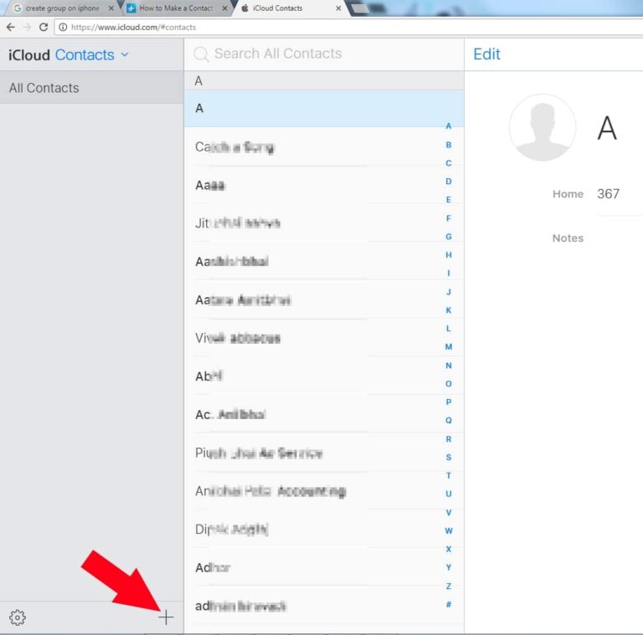The height and width of the screenshot is (635, 643).
Task: Jump to letter B in index
Action: pyautogui.click(x=449, y=145)
